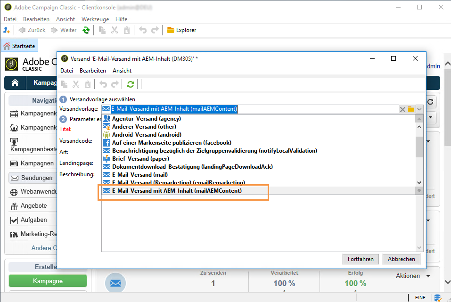This screenshot has height=302, width=451.
Task: Click the cut scissors icon in main toolbar
Action: click(115, 30)
